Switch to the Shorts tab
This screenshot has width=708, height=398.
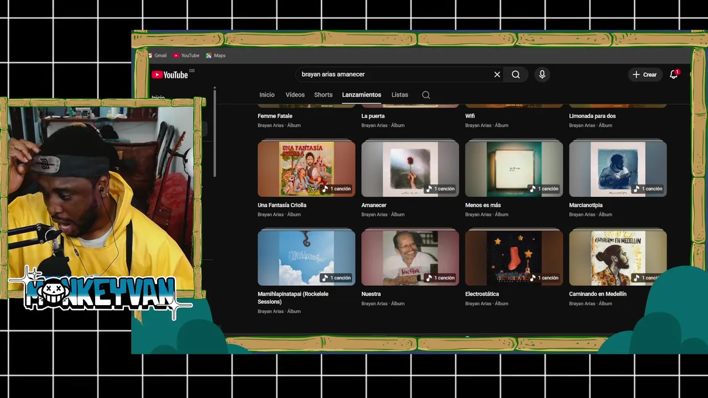324,95
